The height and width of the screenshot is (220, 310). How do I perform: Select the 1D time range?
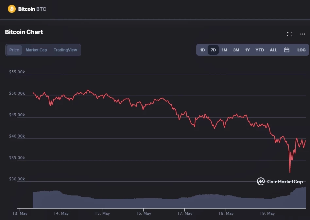(202, 50)
